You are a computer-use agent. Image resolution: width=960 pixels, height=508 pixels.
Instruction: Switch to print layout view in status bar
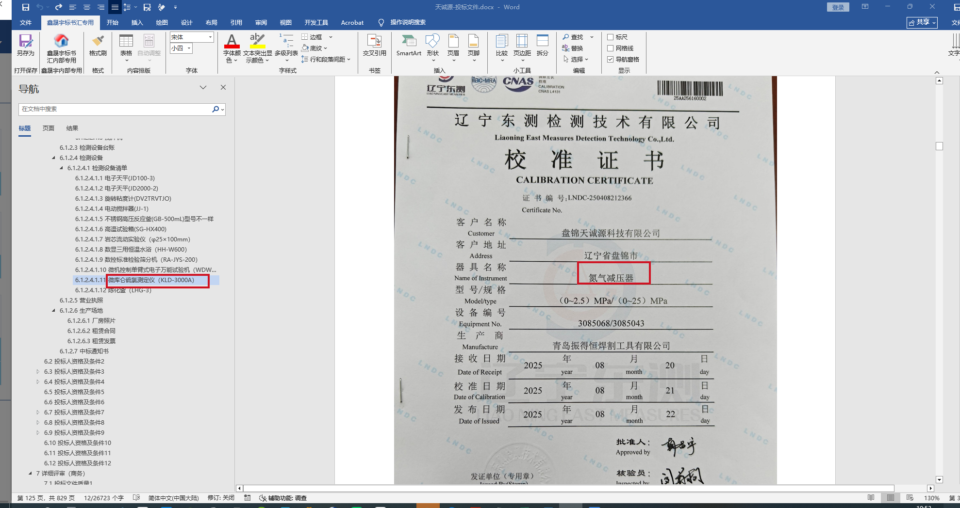click(890, 498)
